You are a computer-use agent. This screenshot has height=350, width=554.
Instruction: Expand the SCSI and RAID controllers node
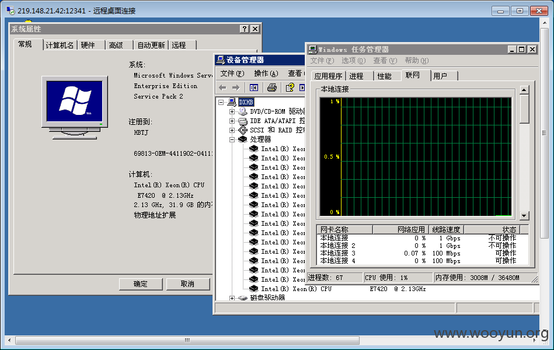point(232,130)
